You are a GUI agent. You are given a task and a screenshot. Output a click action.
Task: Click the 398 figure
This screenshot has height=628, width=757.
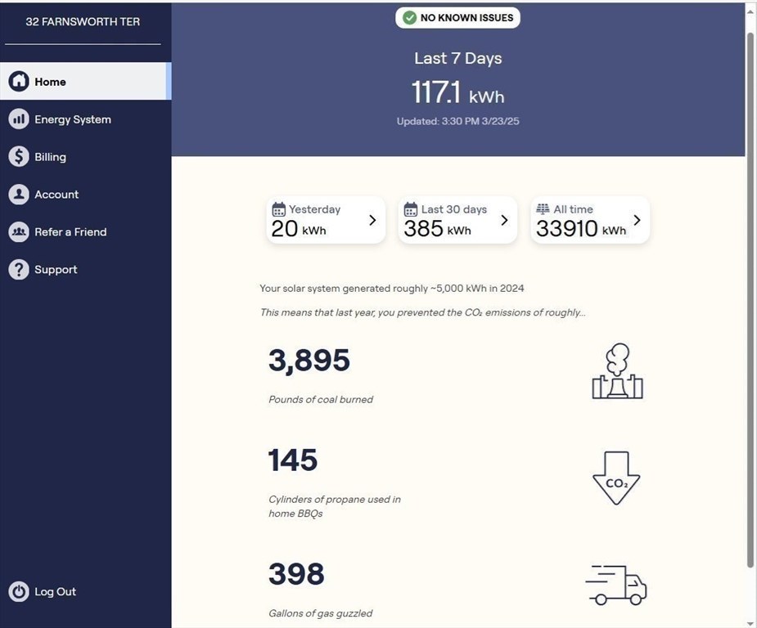tap(296, 573)
